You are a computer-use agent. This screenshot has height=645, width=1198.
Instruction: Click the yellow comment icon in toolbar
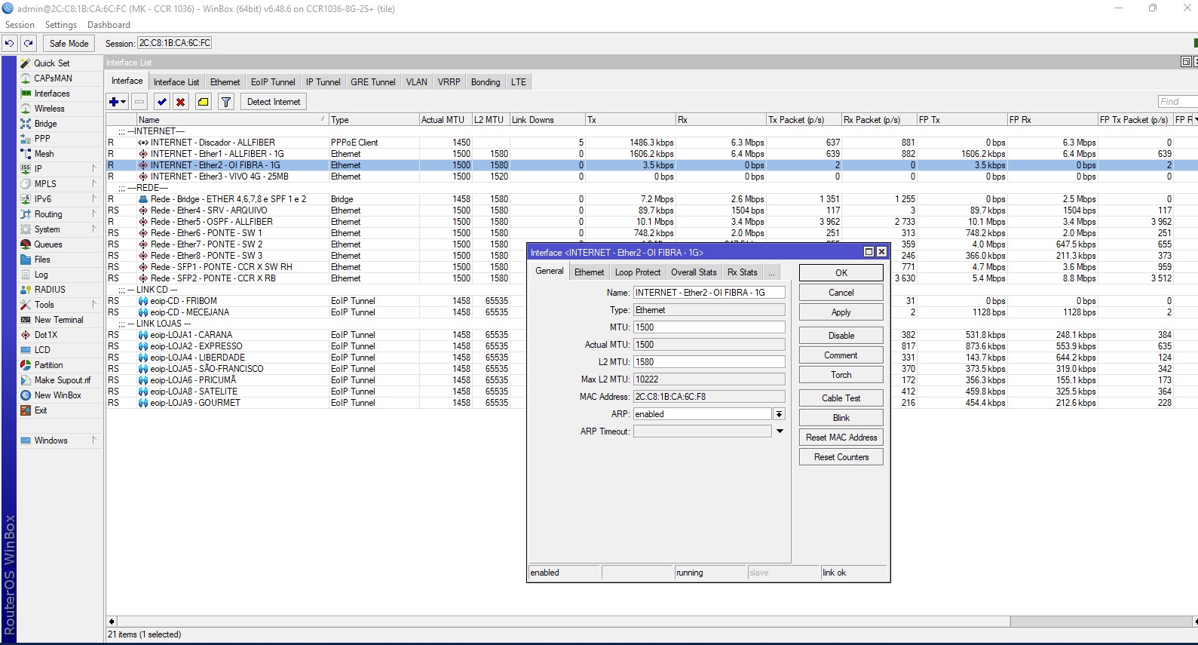204,102
